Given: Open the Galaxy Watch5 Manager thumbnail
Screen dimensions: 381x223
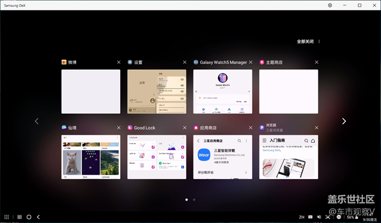Looking at the screenshot, I should click(x=223, y=92).
